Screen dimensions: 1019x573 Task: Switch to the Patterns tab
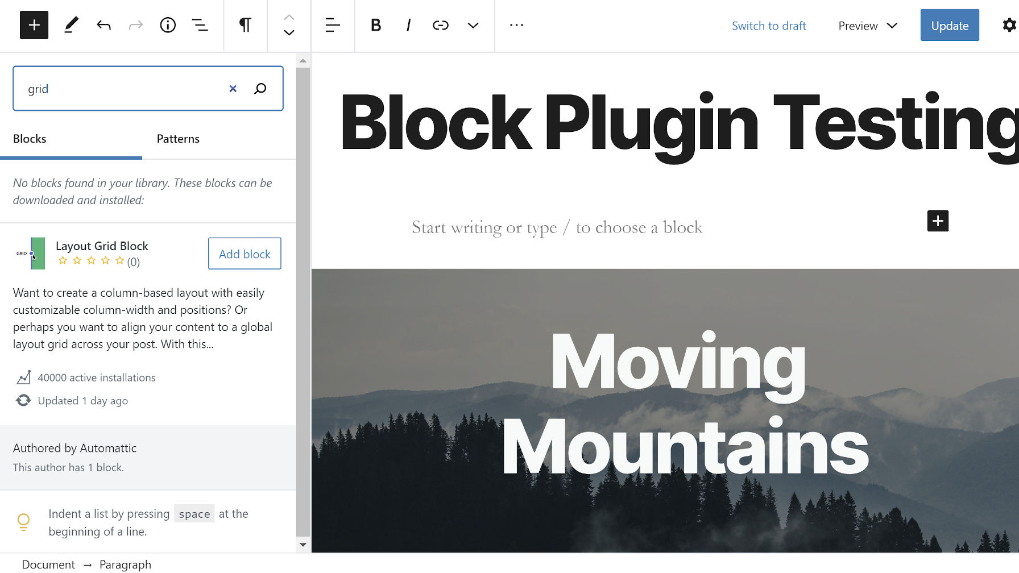[178, 139]
